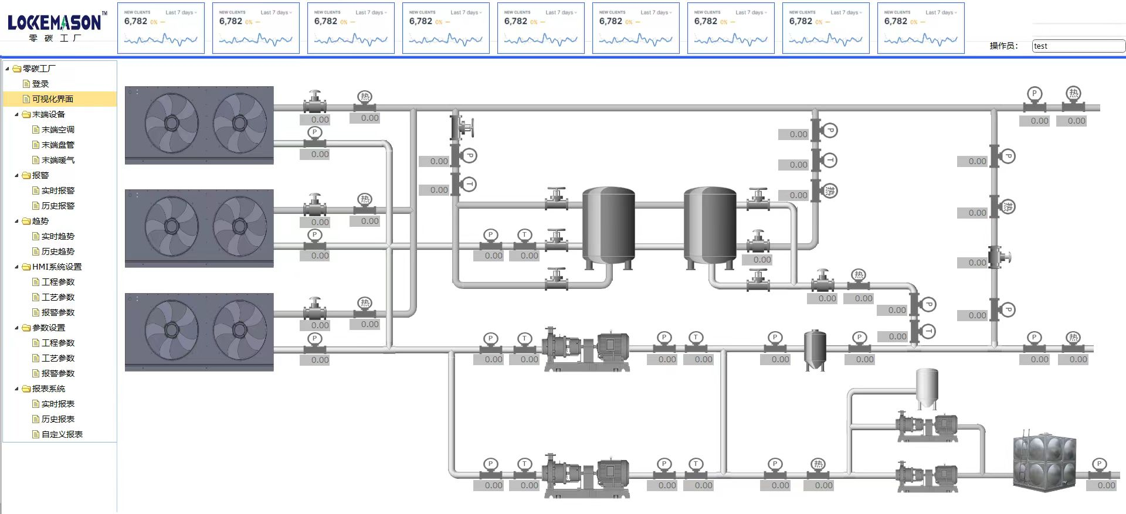Viewport: 1126px width, 514px height.
Task: Click the left cylindrical buffer tank
Action: point(608,228)
